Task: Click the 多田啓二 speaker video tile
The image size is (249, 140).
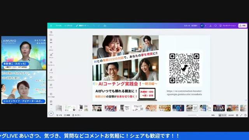Action: coord(24,53)
